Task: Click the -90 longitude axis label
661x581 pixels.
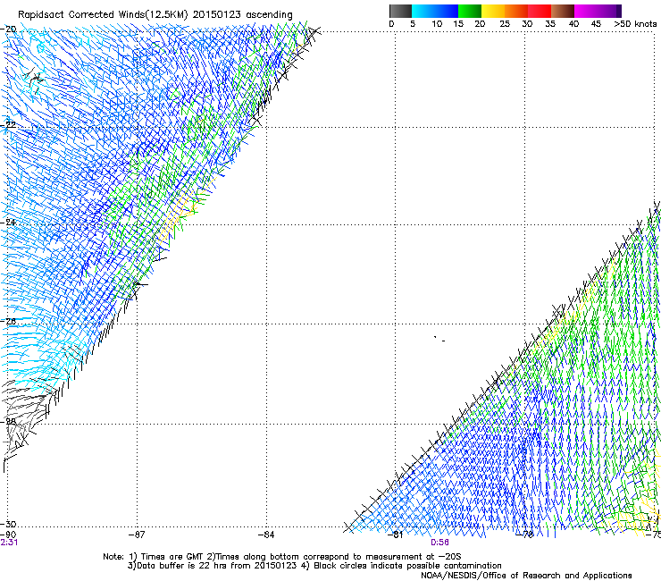Action: (8, 535)
